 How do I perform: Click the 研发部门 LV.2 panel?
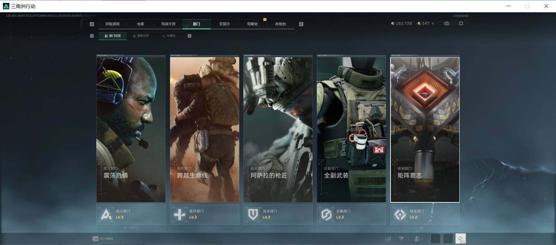[x=425, y=214]
